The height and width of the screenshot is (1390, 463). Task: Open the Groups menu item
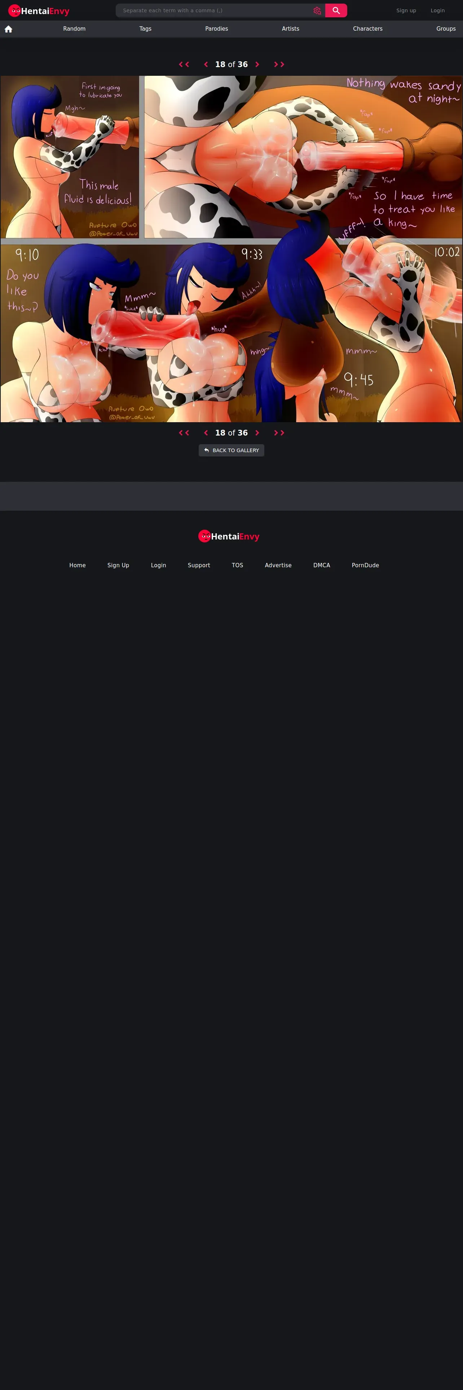(446, 29)
